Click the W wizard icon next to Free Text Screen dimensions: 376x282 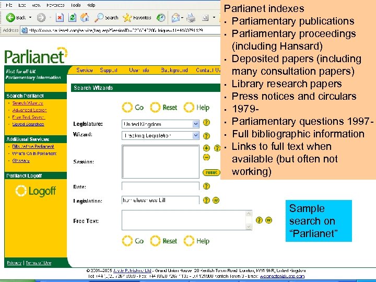tap(268, 220)
